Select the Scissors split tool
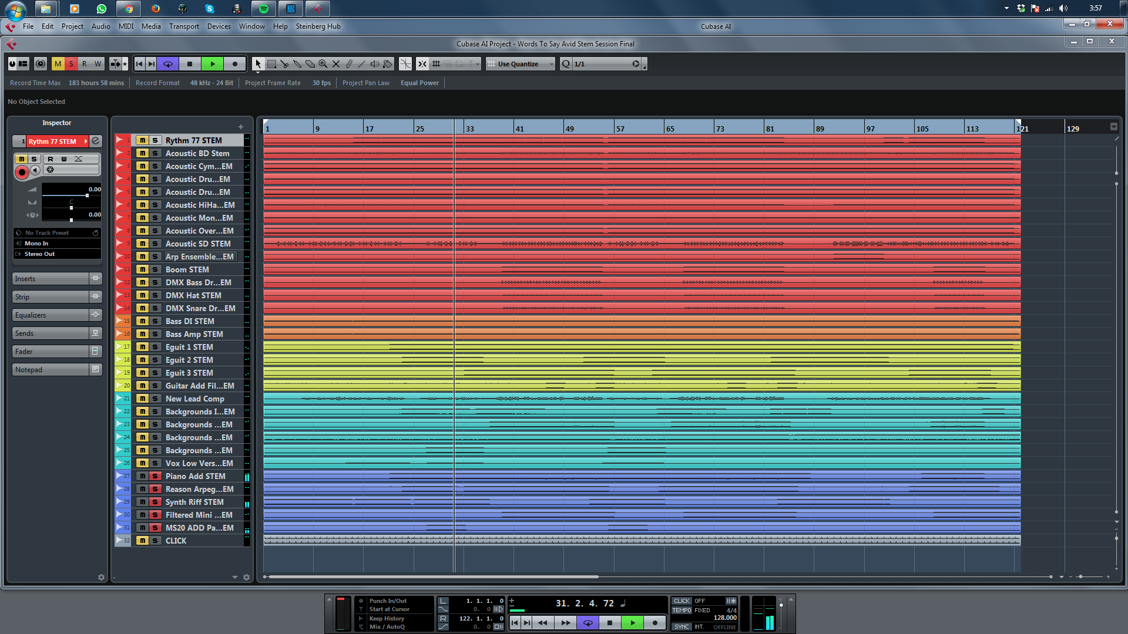Screen dimensions: 1128x634 click(x=284, y=64)
